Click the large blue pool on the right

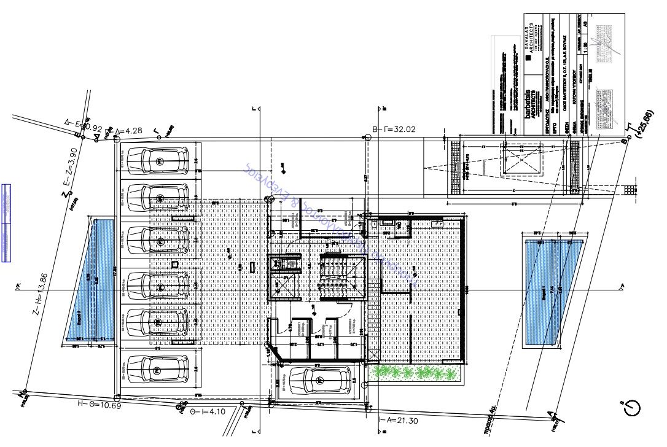pos(553,292)
